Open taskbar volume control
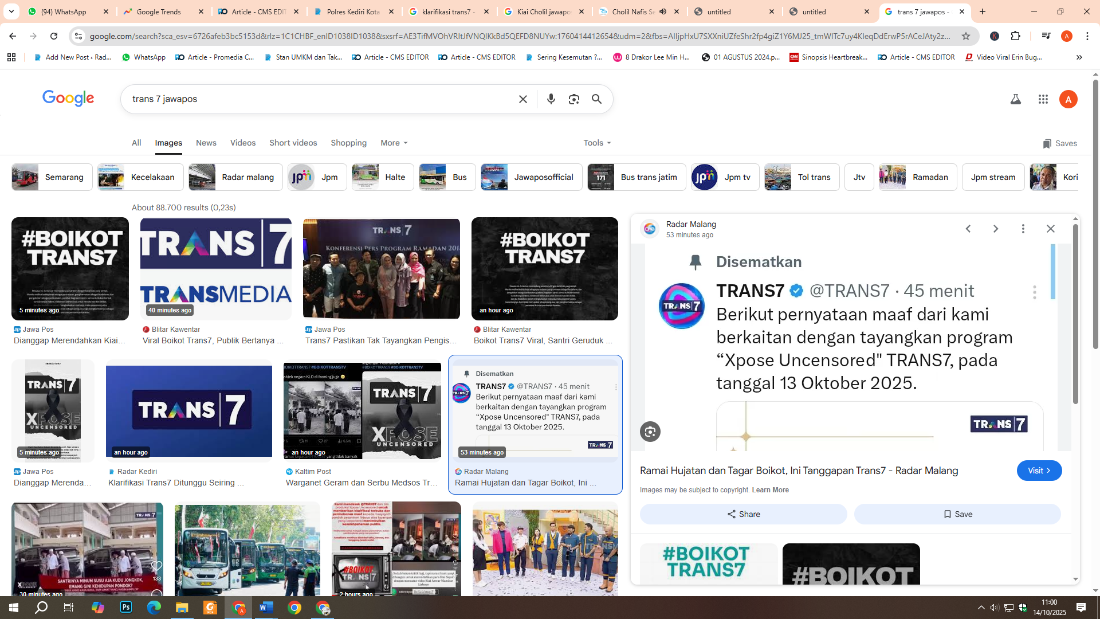1100x619 pixels. (995, 608)
